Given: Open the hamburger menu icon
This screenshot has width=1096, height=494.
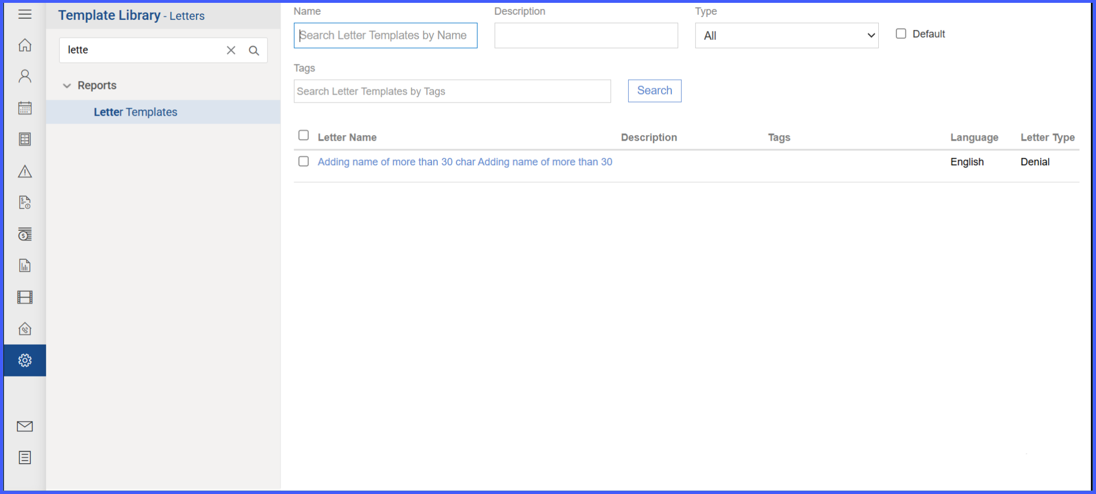Looking at the screenshot, I should pyautogui.click(x=25, y=14).
